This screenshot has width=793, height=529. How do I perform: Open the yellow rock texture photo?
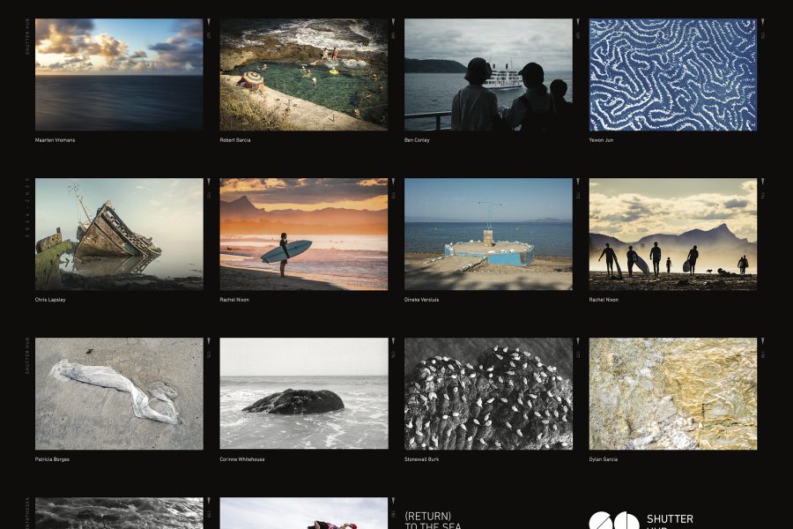tap(673, 394)
